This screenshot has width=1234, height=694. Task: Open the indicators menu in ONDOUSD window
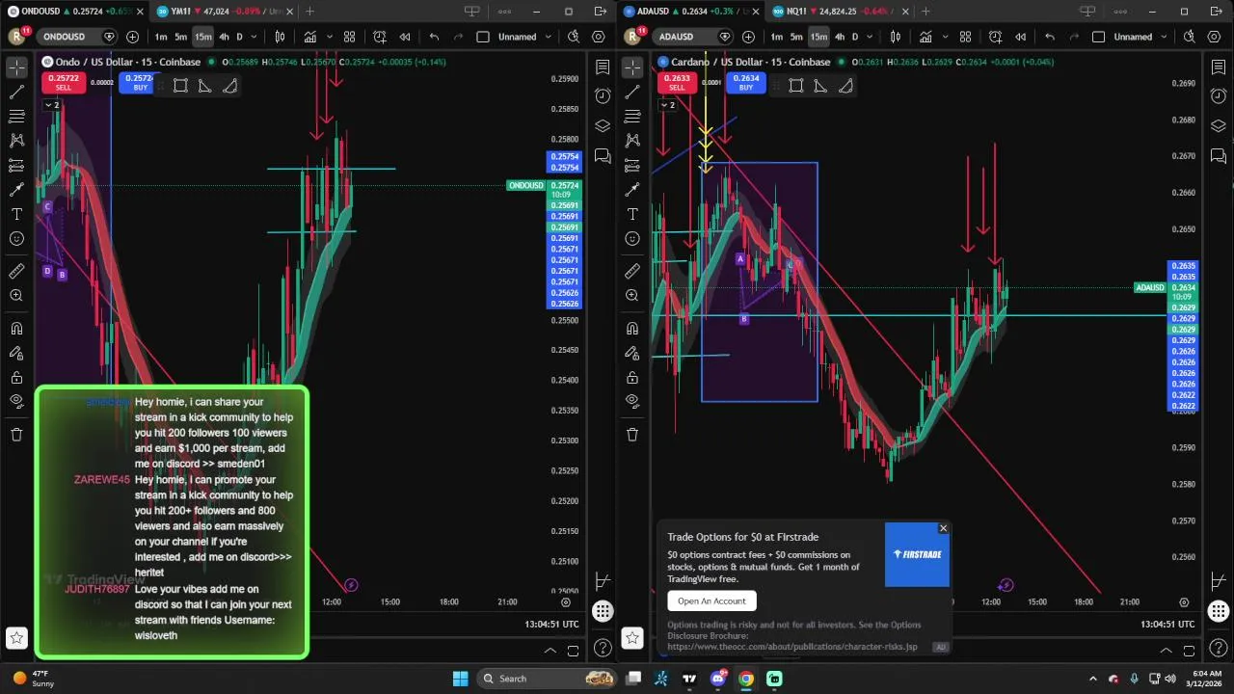310,37
